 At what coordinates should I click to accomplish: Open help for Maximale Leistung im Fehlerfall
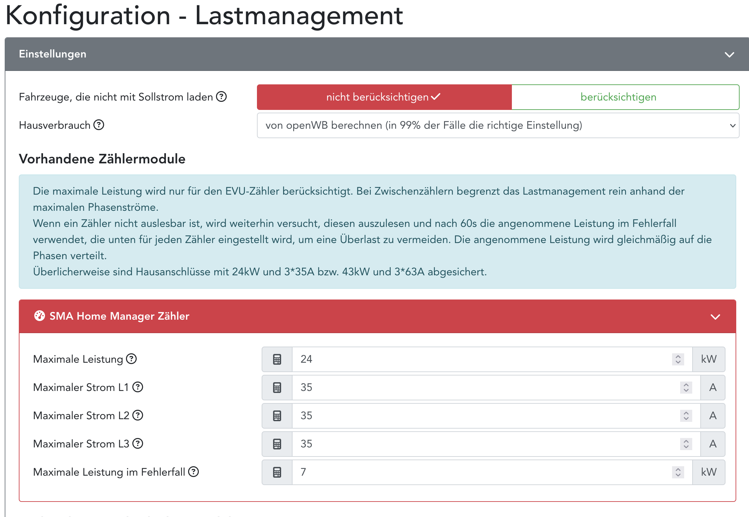[x=193, y=472]
